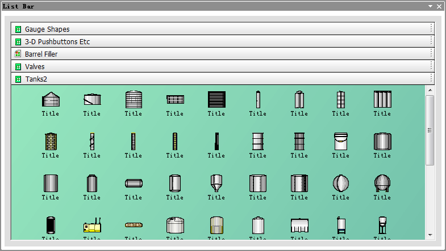Click the vertical scrollbar thumb
This screenshot has height=251, width=446.
pos(430,130)
